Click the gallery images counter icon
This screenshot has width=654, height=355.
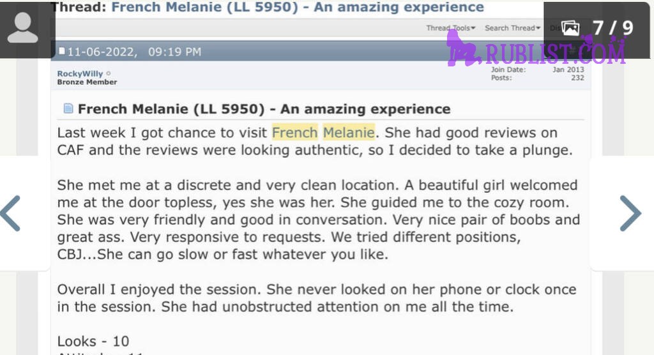[570, 28]
